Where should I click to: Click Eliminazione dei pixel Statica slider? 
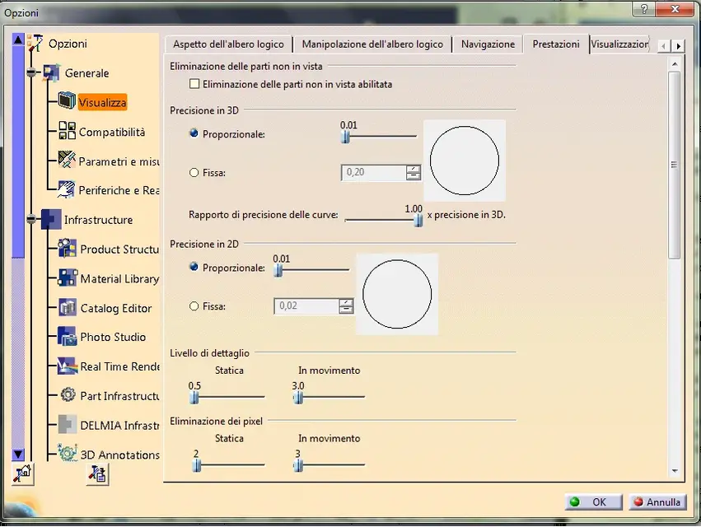click(x=197, y=465)
